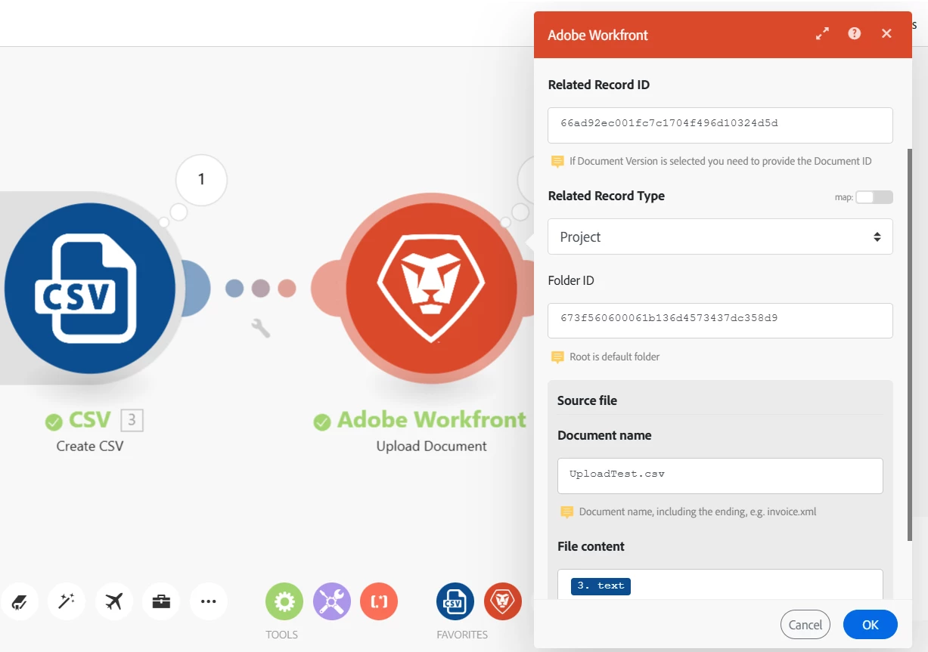Click the Folder ID input field
Screen dimensions: 928x652
click(x=720, y=320)
